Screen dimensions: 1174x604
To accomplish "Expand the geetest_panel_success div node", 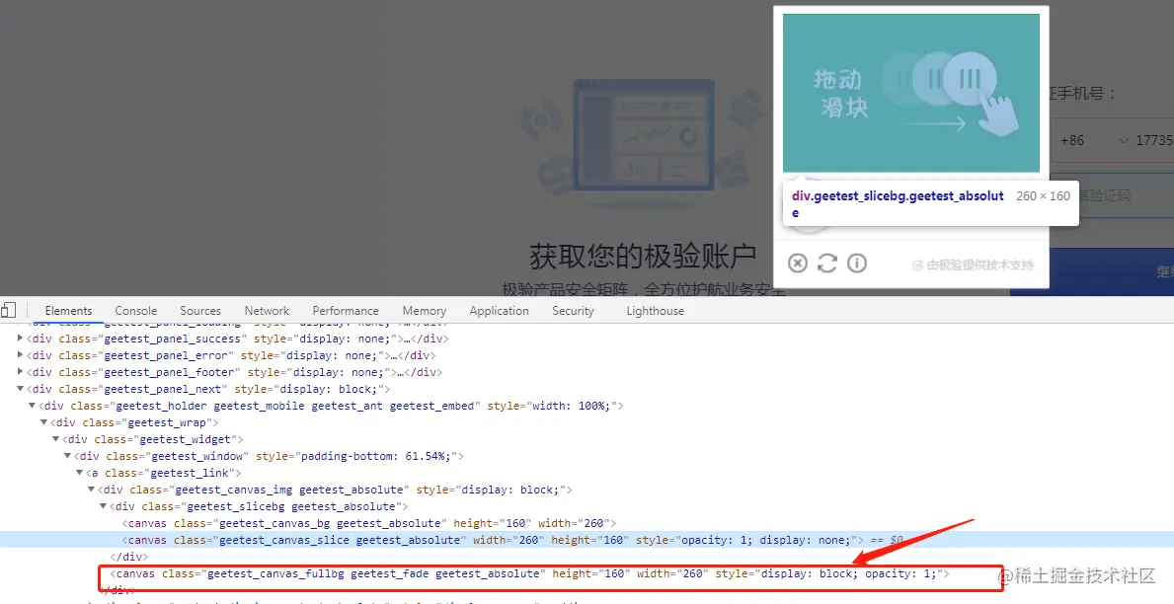I will [x=19, y=339].
